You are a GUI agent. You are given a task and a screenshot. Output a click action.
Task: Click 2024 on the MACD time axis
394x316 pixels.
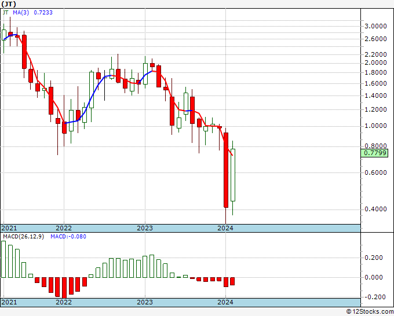225,302
